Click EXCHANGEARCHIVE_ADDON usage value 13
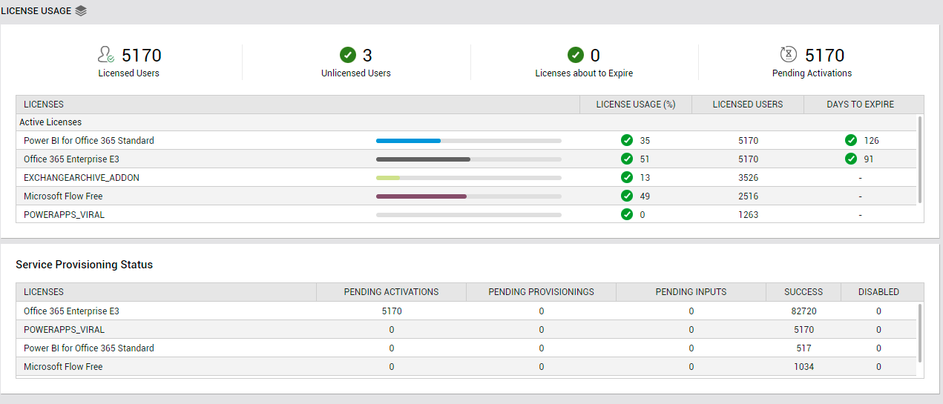Image resolution: width=943 pixels, height=404 pixels. tap(645, 178)
